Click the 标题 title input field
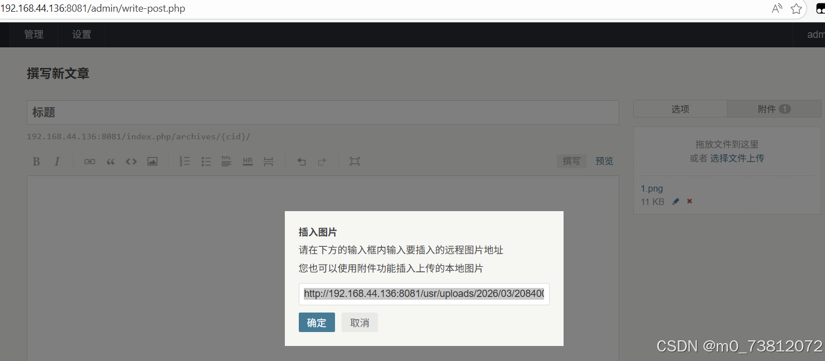 coord(323,113)
